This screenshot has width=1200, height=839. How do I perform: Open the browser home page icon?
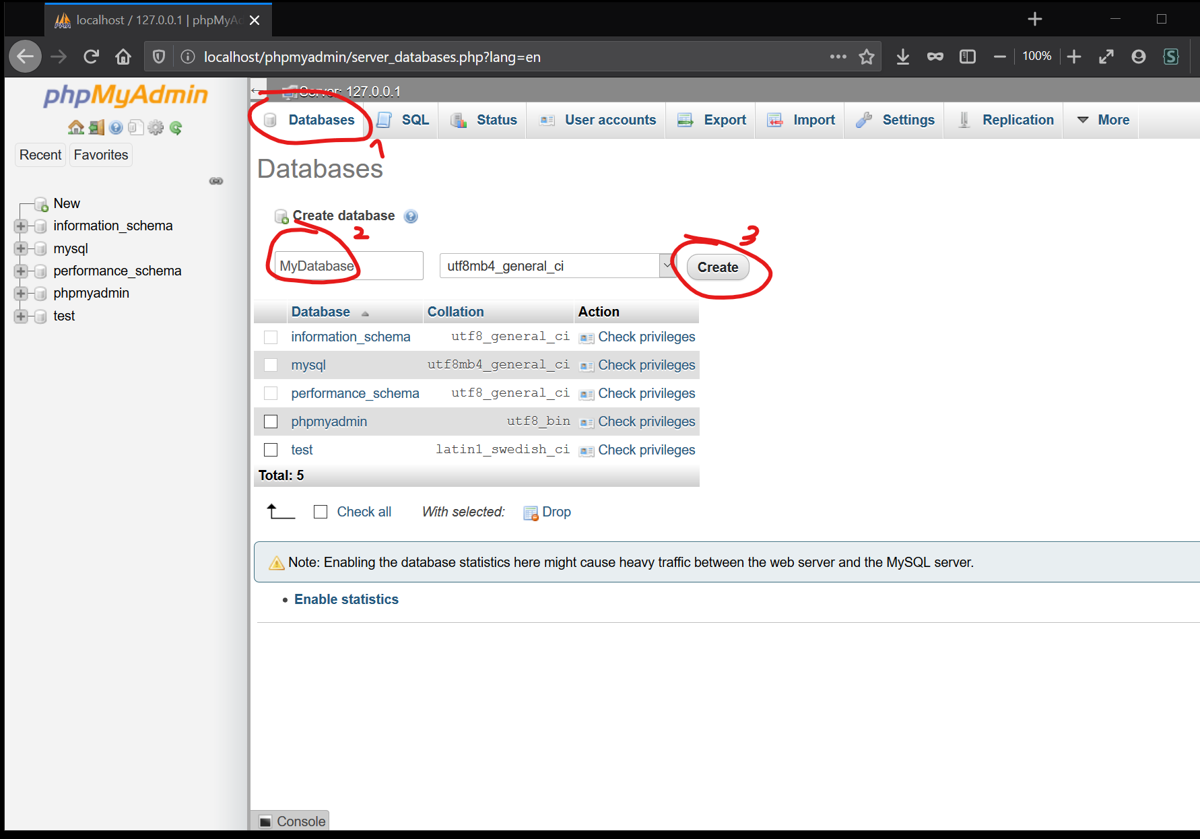123,57
